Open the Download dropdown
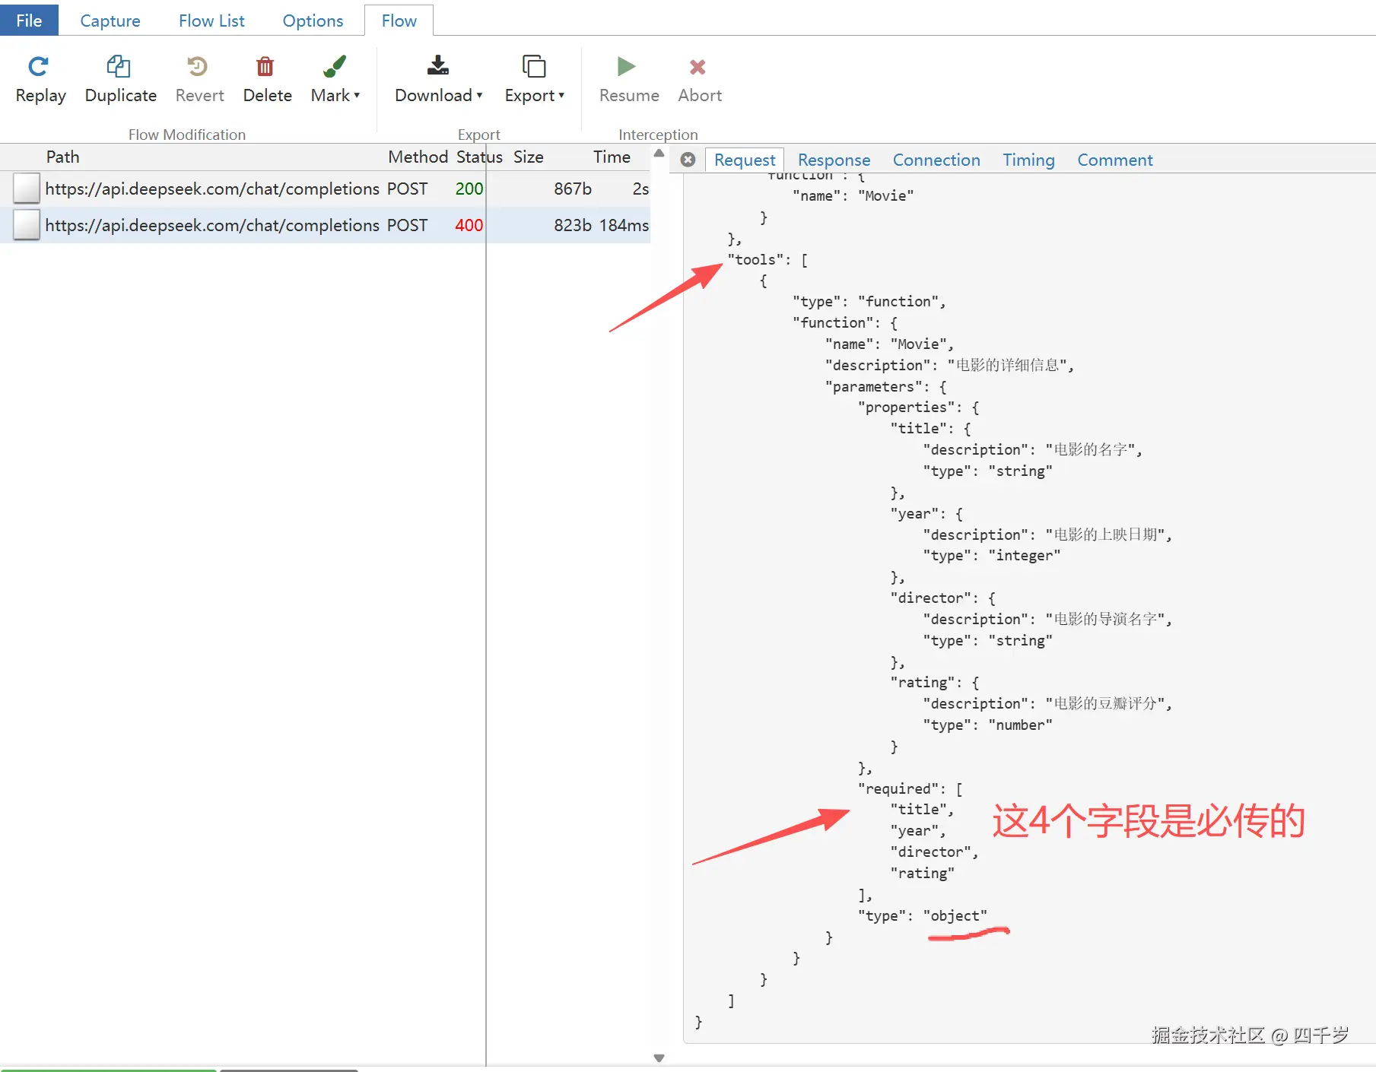The width and height of the screenshot is (1376, 1072). tap(438, 79)
